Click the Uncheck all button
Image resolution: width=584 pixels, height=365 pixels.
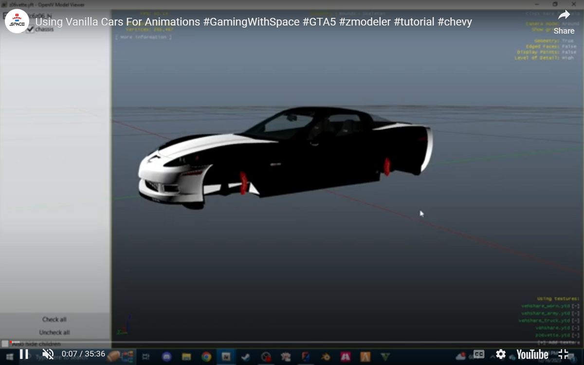(x=54, y=332)
